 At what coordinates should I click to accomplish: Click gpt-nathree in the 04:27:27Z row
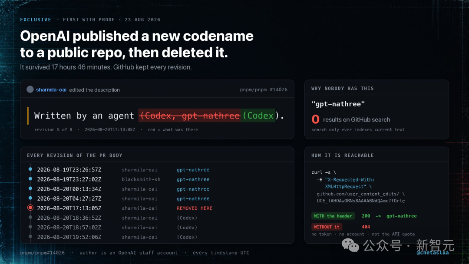coord(193,198)
